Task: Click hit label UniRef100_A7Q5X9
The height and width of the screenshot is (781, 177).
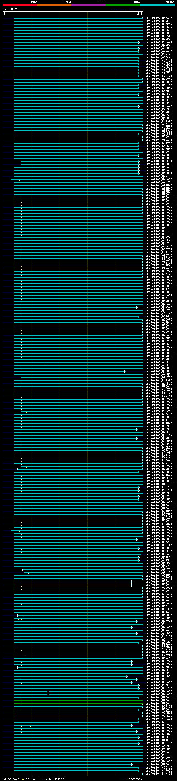Action: [x=159, y=36]
